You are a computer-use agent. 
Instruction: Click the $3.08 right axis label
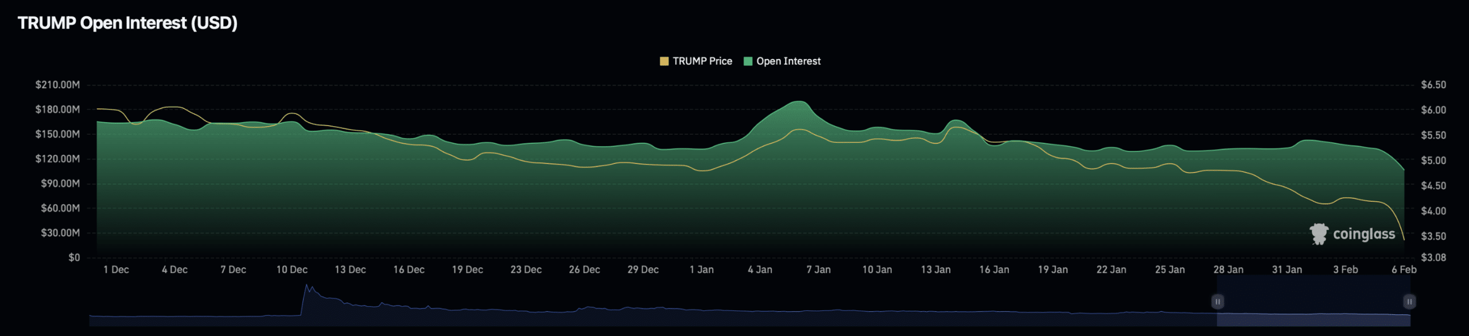(x=1433, y=257)
